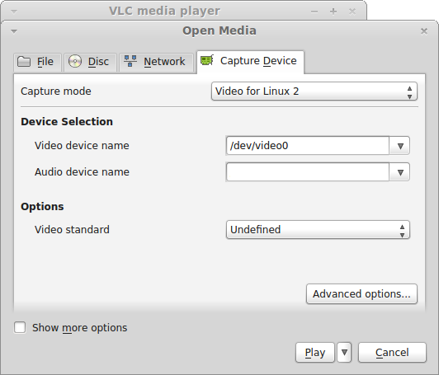439x375 pixels.
Task: Open VLC media player window menu arrow
Action: 14,12
